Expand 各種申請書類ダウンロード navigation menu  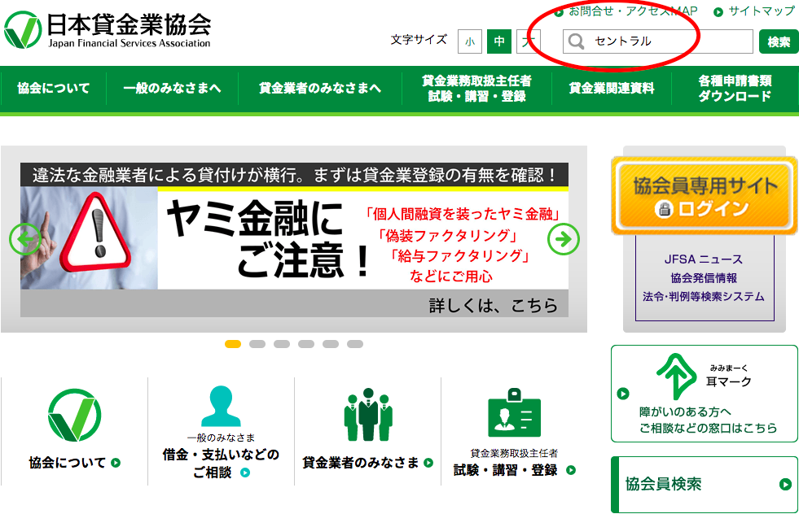point(735,89)
